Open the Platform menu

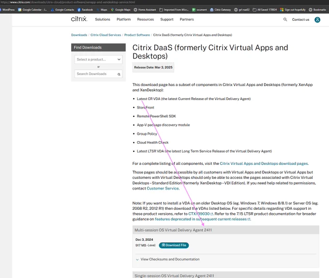(x=123, y=19)
